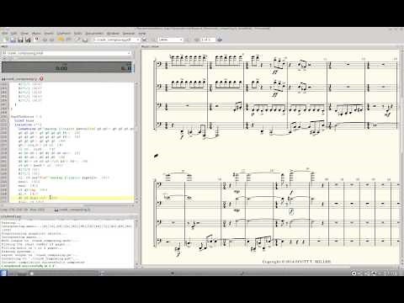
Task: Open the Window menu
Action: (113, 34)
